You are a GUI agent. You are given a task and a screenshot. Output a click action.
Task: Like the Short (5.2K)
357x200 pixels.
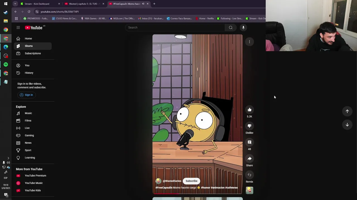click(x=249, y=110)
